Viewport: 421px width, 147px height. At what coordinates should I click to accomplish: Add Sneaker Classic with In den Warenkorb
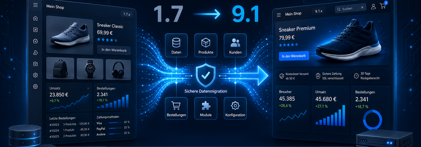pos(114,50)
